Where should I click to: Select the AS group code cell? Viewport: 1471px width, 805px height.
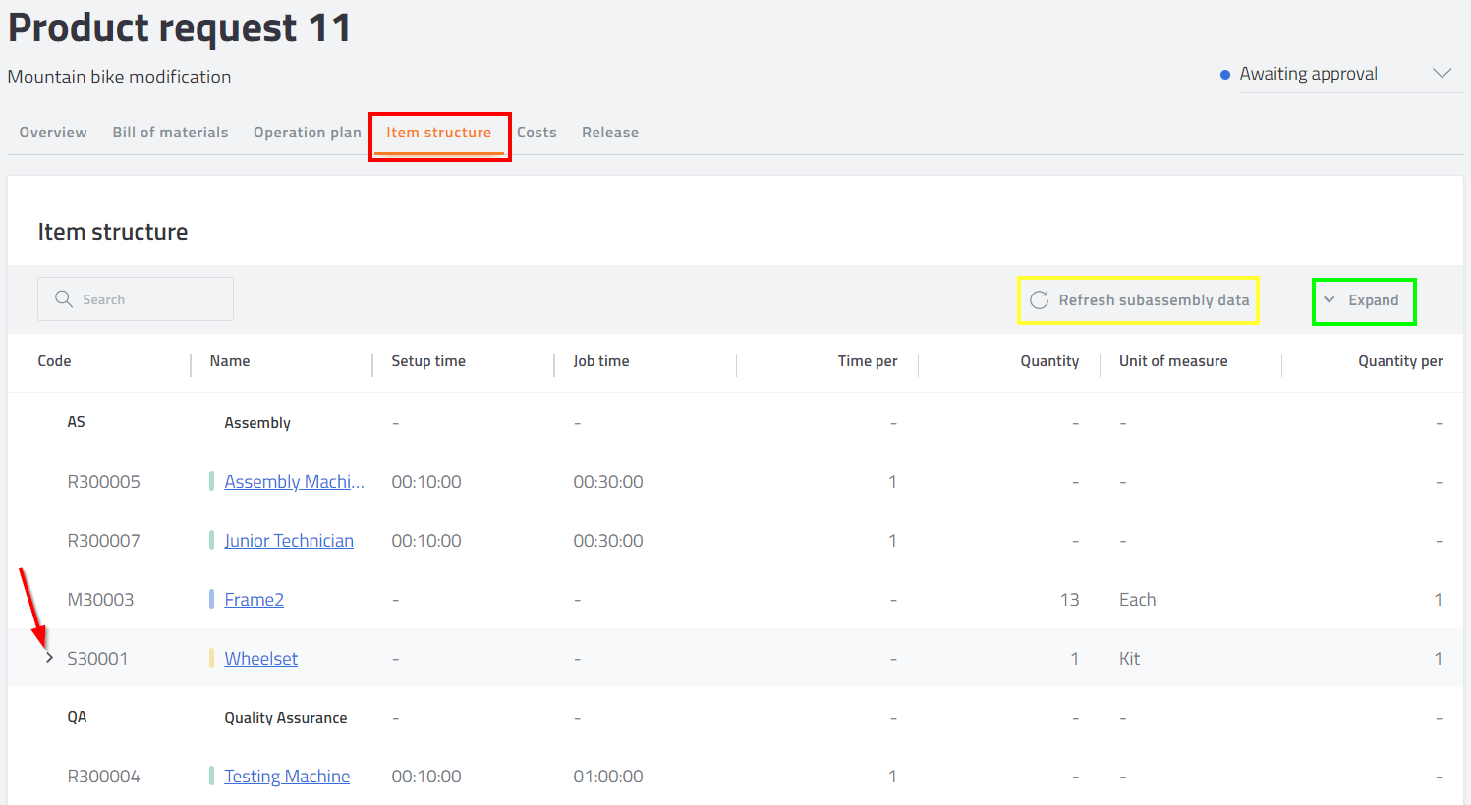76,422
